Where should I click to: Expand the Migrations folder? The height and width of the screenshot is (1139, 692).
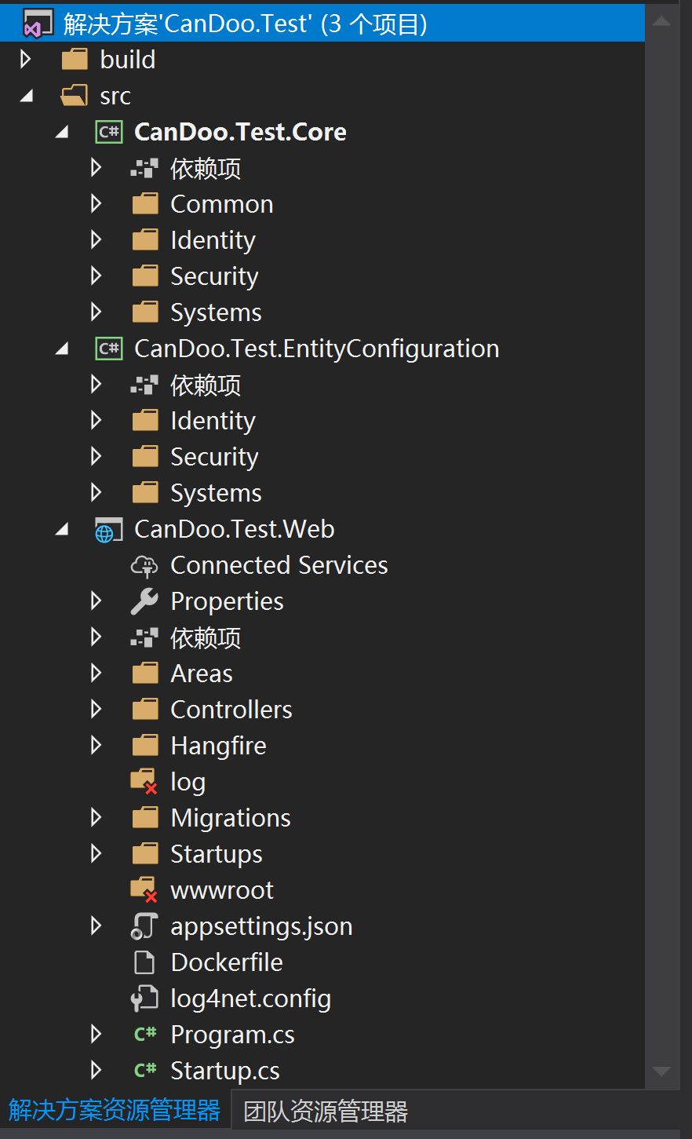coord(96,818)
